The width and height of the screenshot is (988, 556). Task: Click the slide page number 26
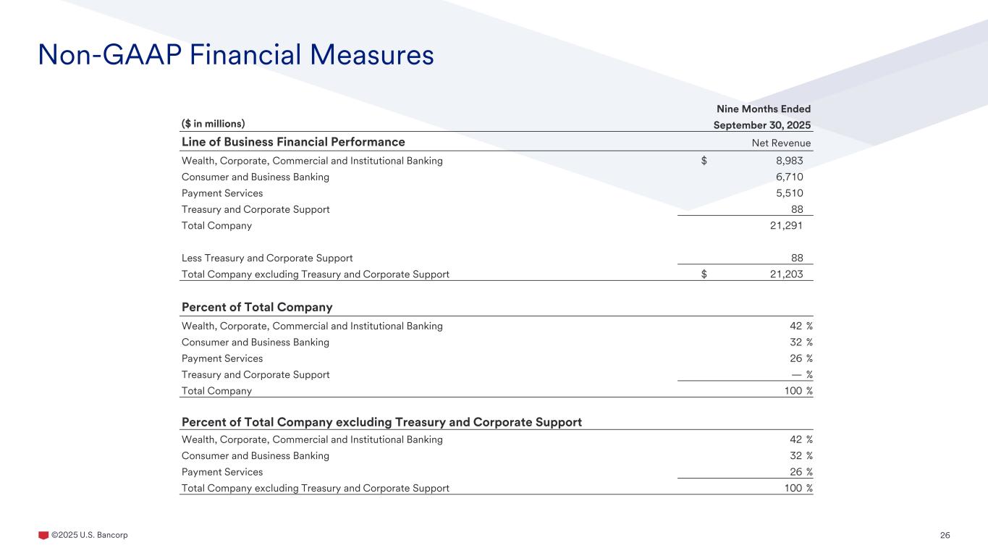tap(945, 535)
